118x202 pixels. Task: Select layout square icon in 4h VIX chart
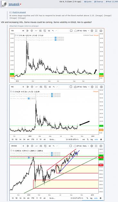pos(71,31)
